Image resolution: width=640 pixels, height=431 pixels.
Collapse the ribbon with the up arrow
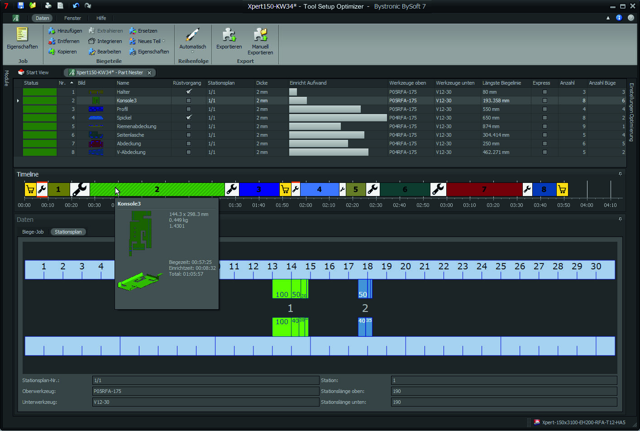pos(608,18)
